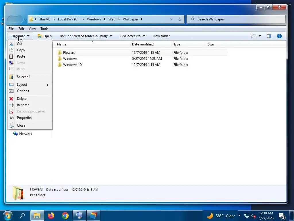Open the Organize dropdown
This screenshot has width=294, height=221.
(x=20, y=36)
